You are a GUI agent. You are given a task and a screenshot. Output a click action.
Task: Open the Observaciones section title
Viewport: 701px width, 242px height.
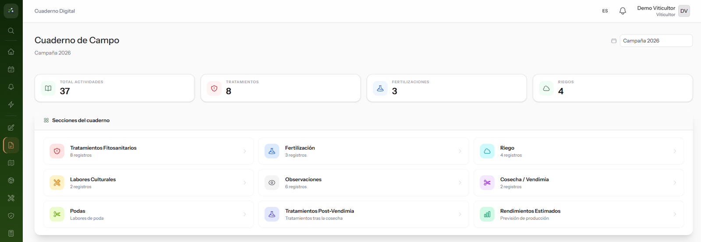pyautogui.click(x=303, y=179)
